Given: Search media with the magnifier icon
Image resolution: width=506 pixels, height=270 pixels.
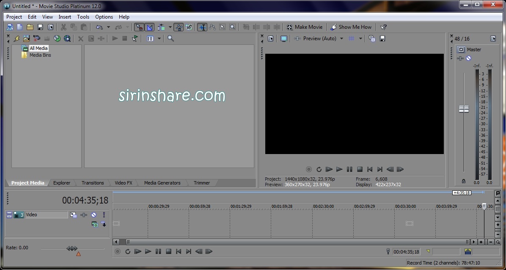Looking at the screenshot, I should 170,39.
